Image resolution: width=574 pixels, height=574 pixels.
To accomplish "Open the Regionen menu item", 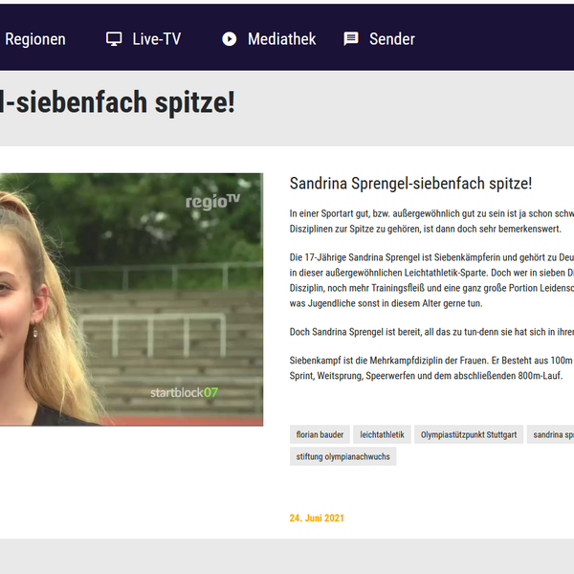I will [x=35, y=39].
